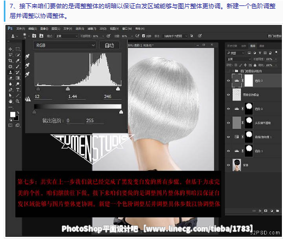Click the histogram warning triangle icon

click(28, 99)
